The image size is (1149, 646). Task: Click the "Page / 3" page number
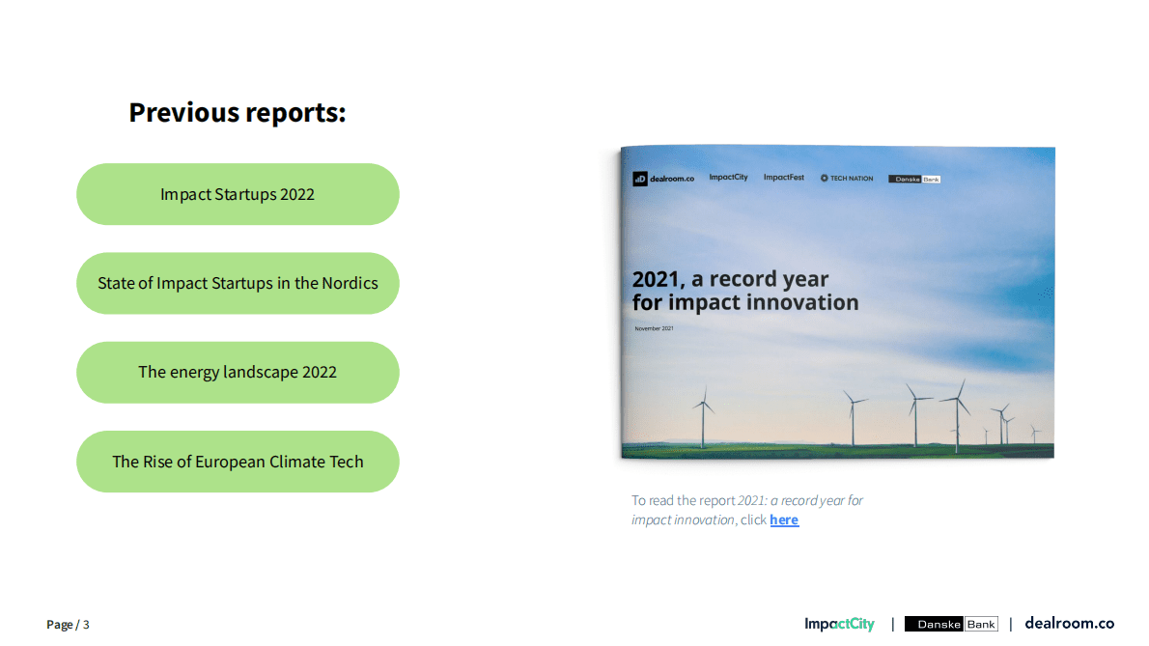coord(68,625)
